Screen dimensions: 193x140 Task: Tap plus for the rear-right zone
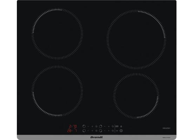pos(109,126)
